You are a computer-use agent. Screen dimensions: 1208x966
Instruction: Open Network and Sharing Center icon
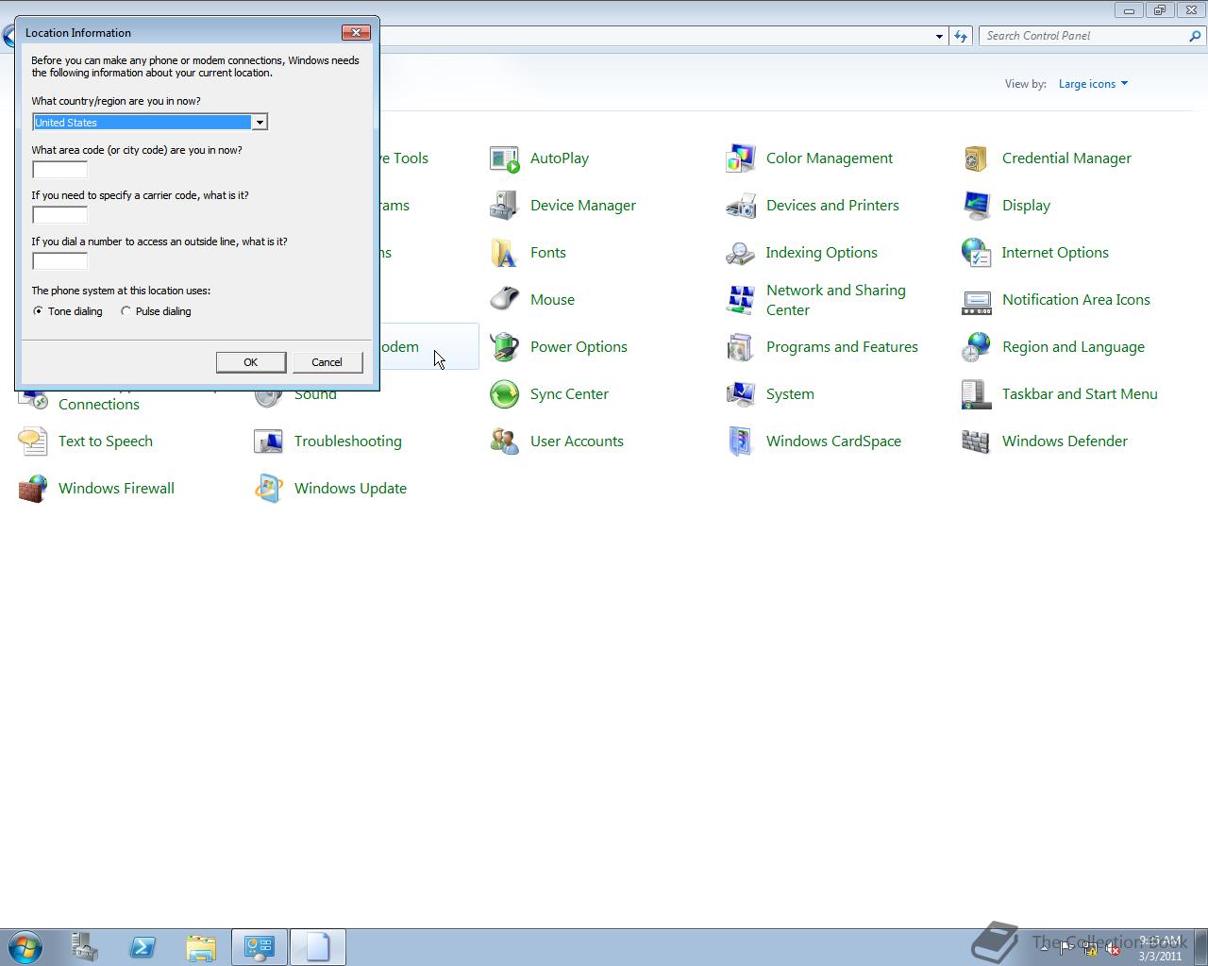coord(741,300)
